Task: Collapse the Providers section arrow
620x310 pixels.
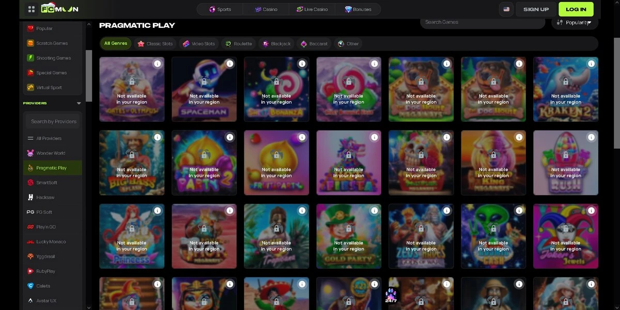Action: click(79, 103)
